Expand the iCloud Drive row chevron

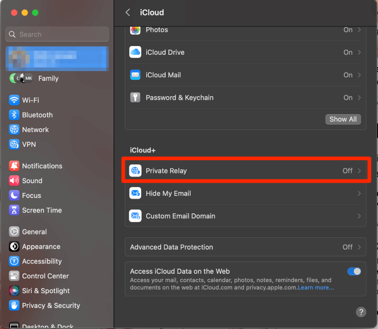pos(359,52)
